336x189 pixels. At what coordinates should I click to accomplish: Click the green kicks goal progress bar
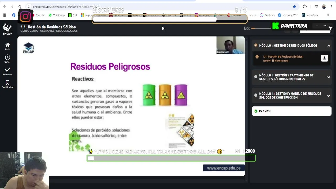(x=171, y=158)
